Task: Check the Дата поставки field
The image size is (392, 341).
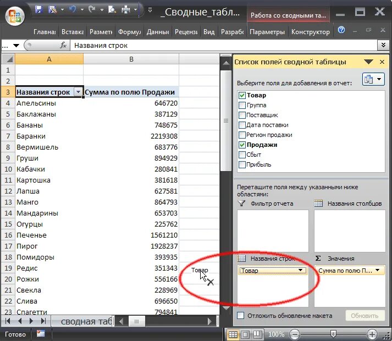Action: (x=242, y=125)
